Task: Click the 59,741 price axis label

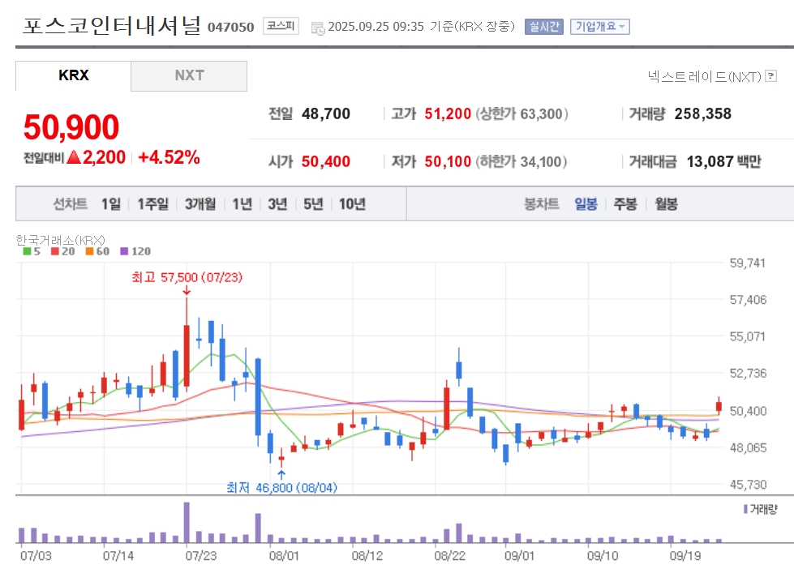Action: pos(748,263)
